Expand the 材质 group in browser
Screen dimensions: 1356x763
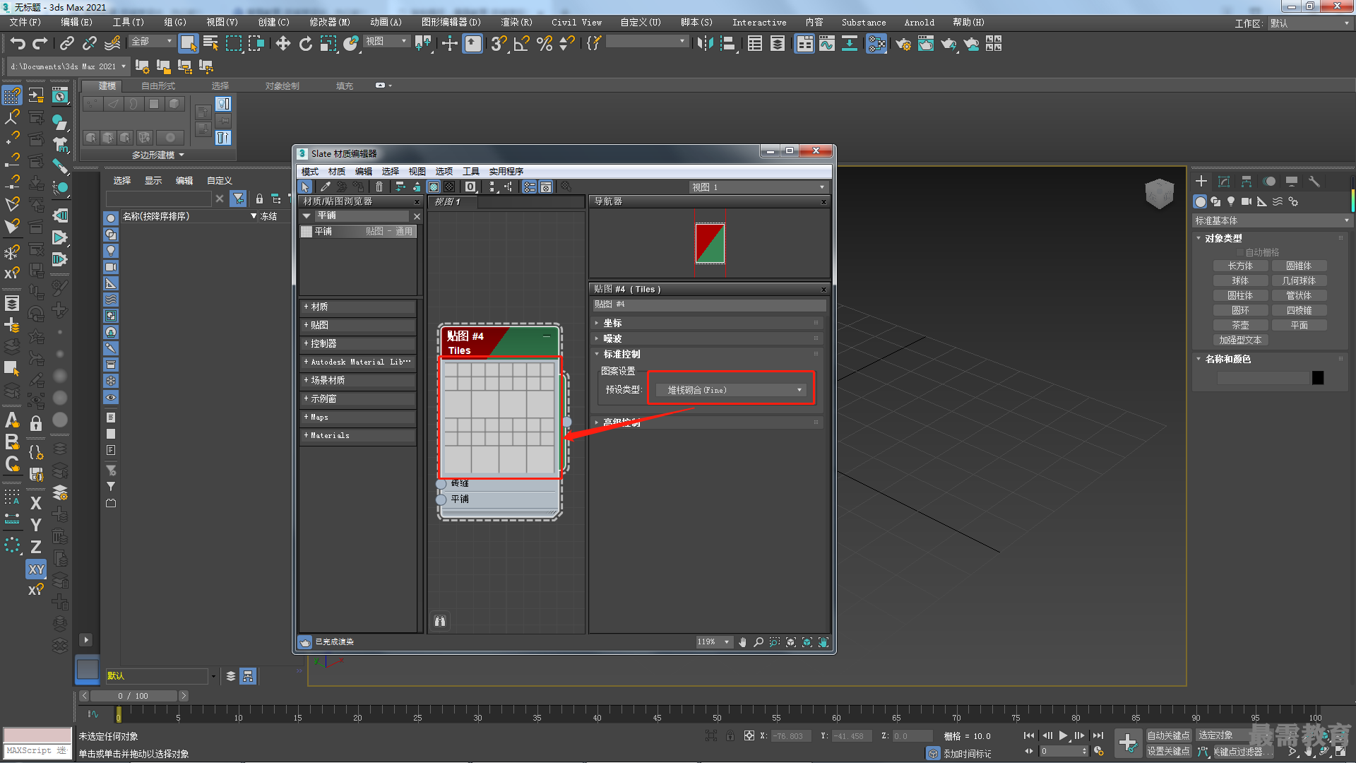358,307
